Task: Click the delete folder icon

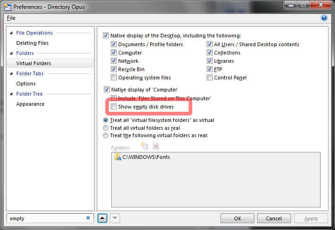Action: (x=156, y=146)
